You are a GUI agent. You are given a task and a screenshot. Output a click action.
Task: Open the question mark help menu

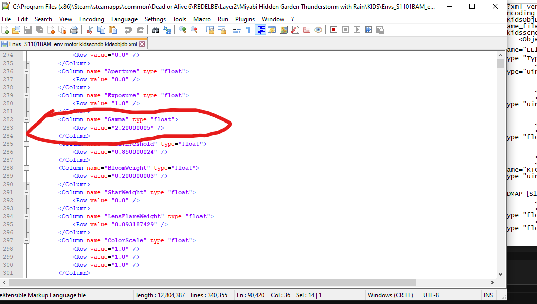[292, 19]
